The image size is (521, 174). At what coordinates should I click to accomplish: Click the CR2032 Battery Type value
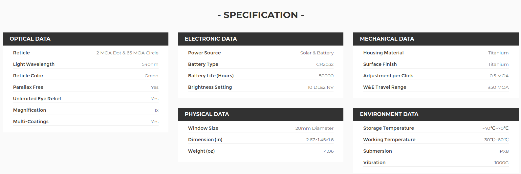325,64
